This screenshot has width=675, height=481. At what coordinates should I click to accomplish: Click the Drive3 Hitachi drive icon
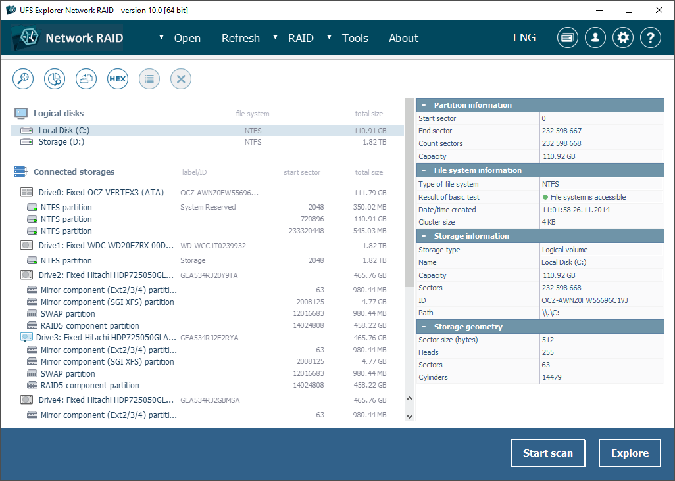coord(26,338)
